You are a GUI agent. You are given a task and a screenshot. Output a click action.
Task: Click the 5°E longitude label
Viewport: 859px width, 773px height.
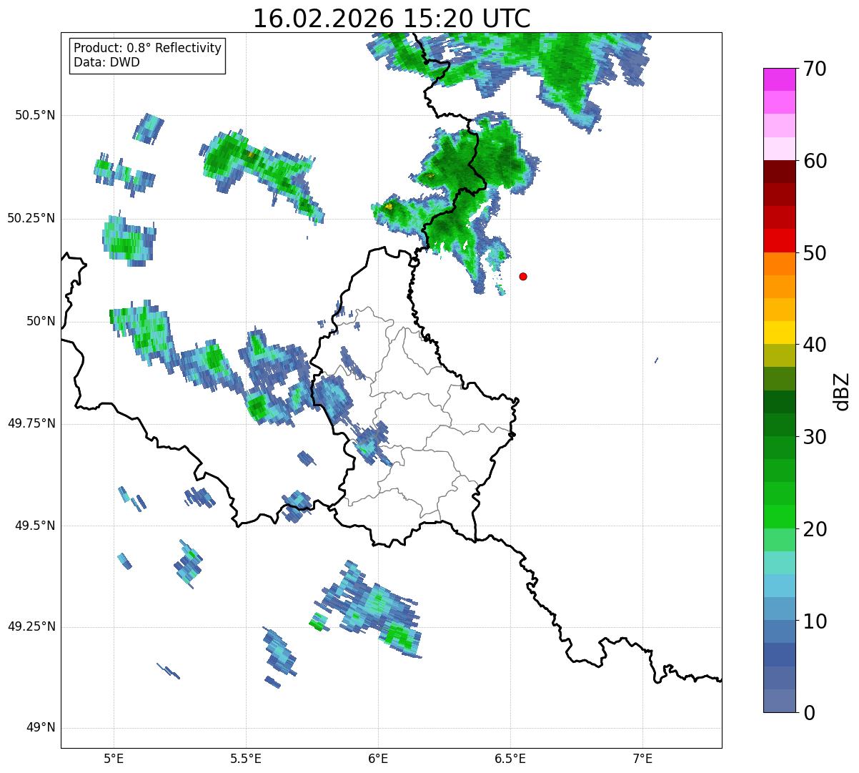(114, 758)
